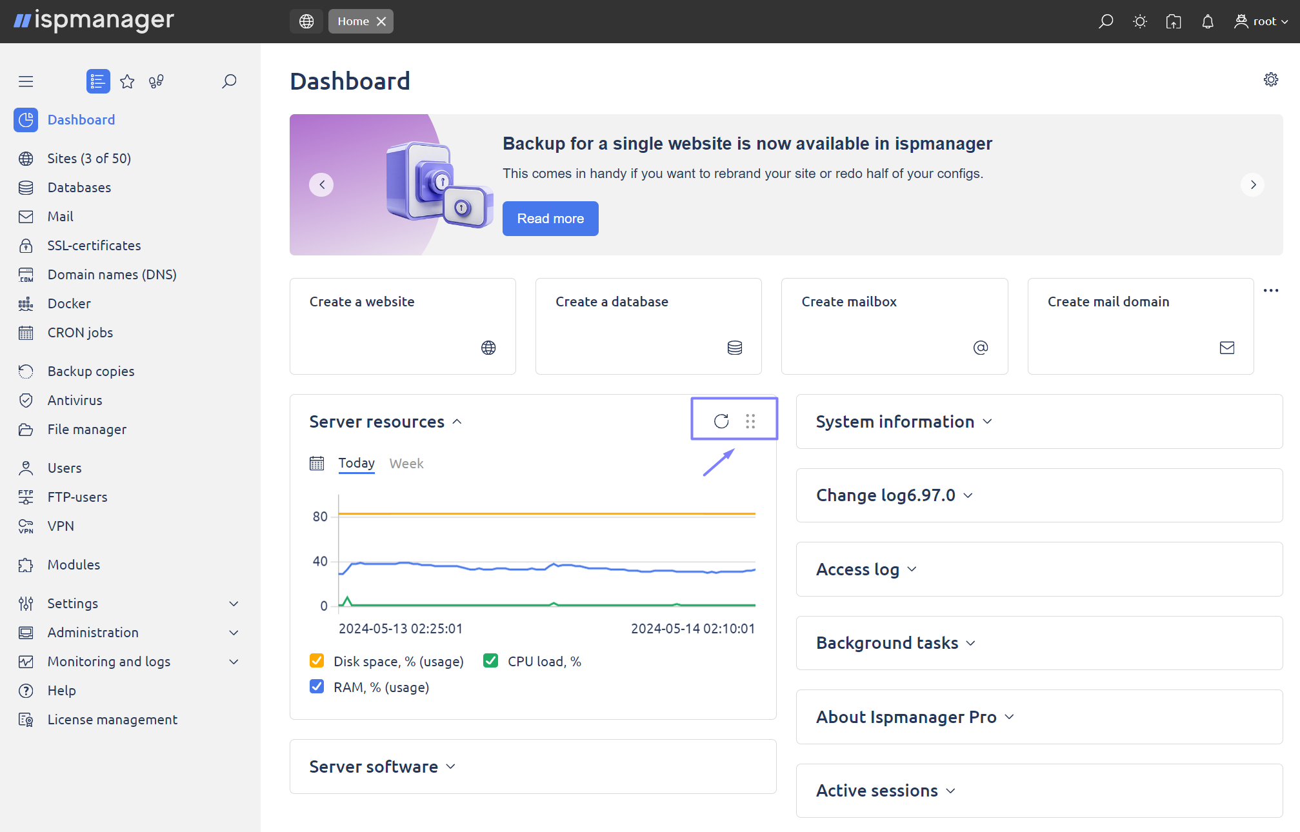Viewport: 1300px width, 832px height.
Task: Collapse sidebar with hamburger menu icon
Action: tap(26, 81)
